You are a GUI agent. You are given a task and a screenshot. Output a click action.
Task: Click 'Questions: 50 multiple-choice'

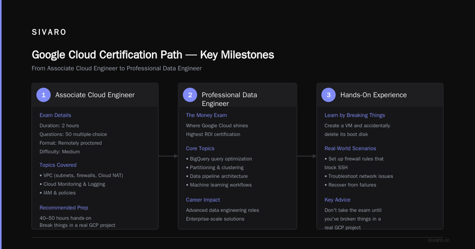tap(73, 134)
